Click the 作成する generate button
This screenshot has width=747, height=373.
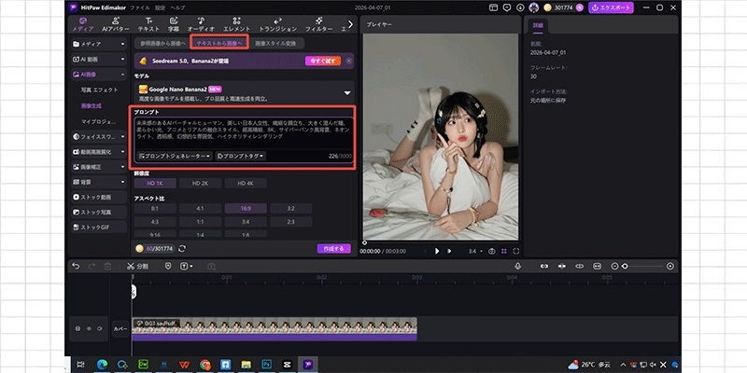tap(333, 249)
